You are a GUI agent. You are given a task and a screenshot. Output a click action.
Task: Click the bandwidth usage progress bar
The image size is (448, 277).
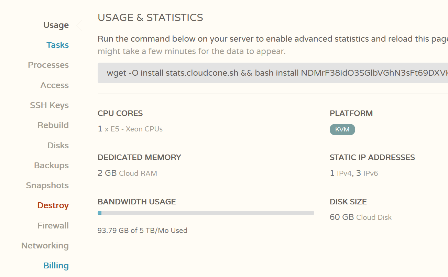coord(206,213)
